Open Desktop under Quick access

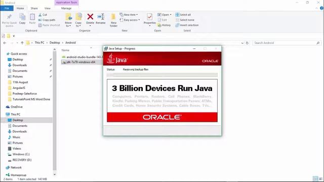(x=18, y=60)
